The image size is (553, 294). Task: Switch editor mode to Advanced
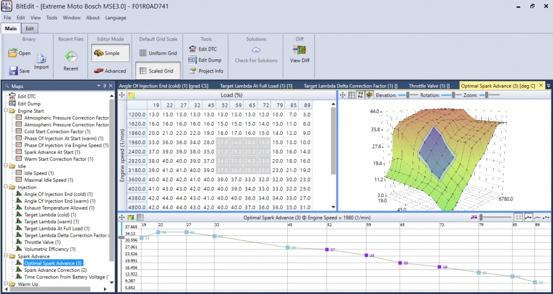pyautogui.click(x=110, y=71)
